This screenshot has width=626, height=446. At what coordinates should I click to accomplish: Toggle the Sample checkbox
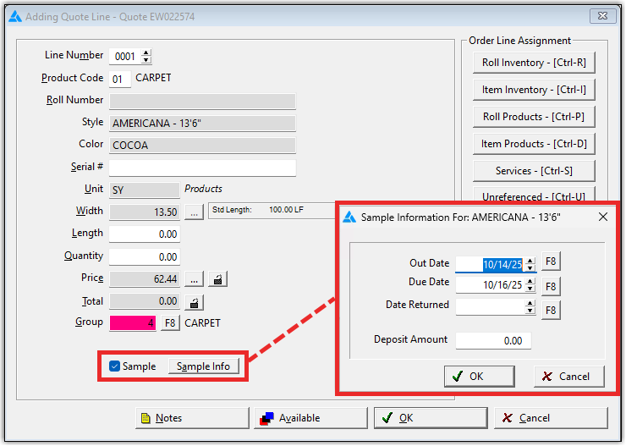tap(114, 366)
